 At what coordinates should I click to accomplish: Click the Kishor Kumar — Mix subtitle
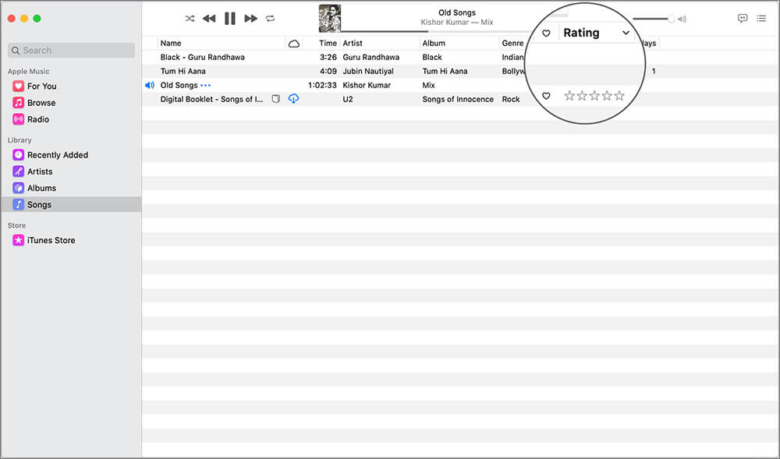pos(457,23)
